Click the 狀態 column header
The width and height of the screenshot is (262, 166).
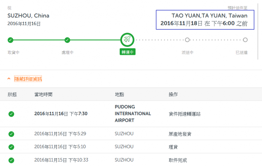(12, 94)
